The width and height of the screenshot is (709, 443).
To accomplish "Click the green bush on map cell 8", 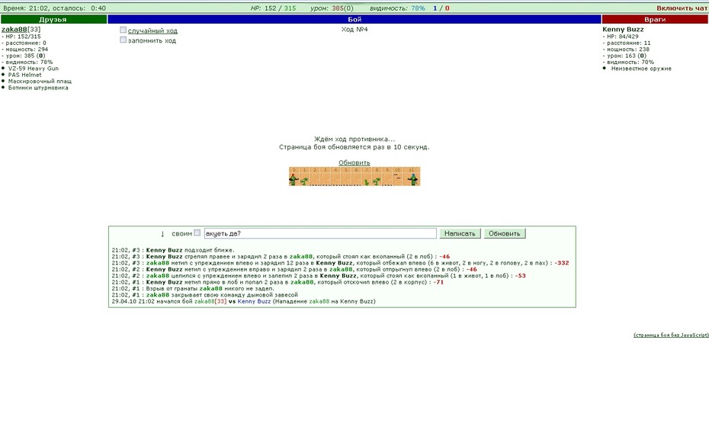I will pos(376,181).
